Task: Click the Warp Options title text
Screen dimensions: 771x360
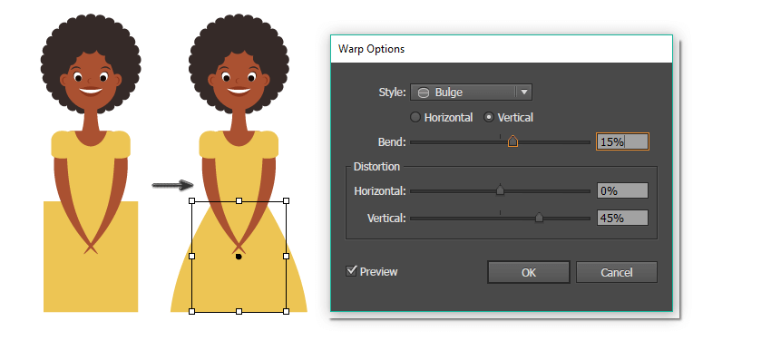Action: click(x=371, y=49)
